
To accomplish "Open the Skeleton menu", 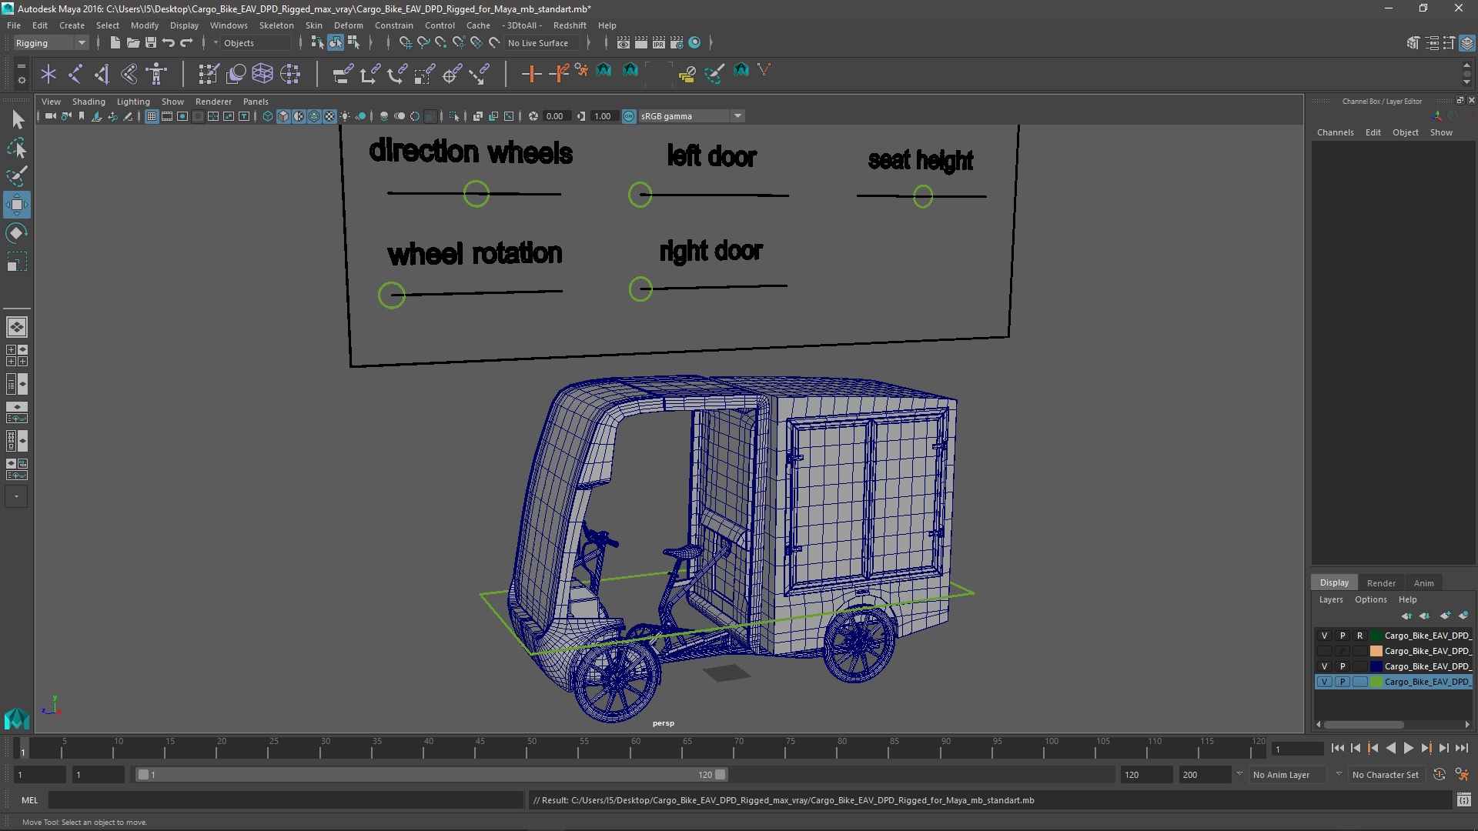I will (276, 25).
